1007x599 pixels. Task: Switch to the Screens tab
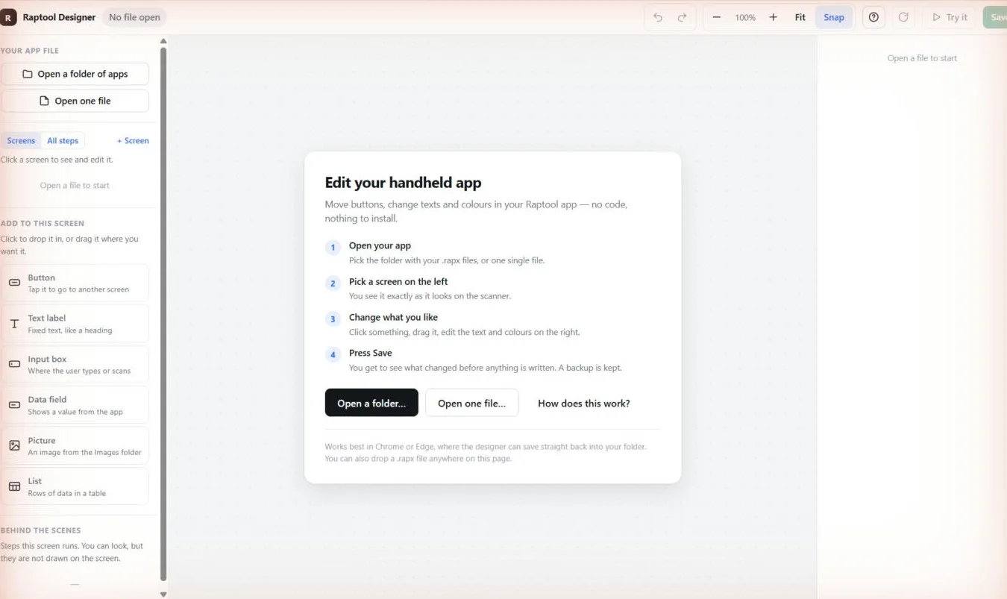(21, 140)
